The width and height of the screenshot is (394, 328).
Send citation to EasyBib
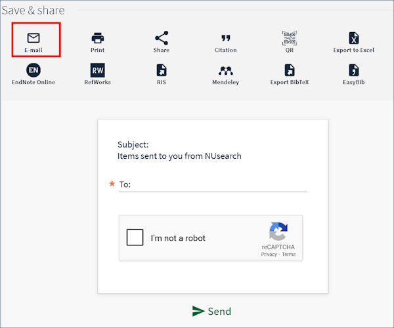[x=353, y=70]
